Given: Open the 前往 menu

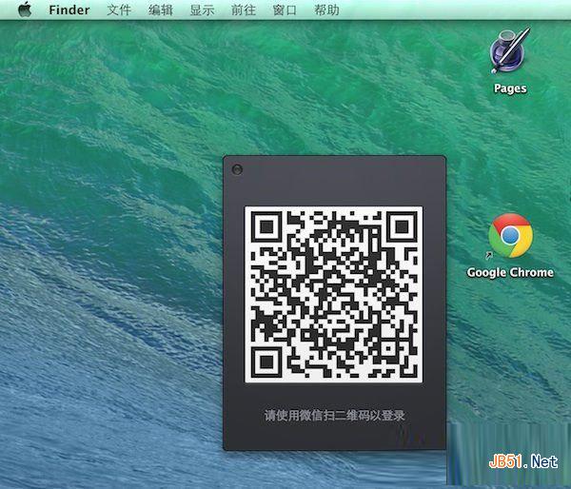Looking at the screenshot, I should [244, 10].
